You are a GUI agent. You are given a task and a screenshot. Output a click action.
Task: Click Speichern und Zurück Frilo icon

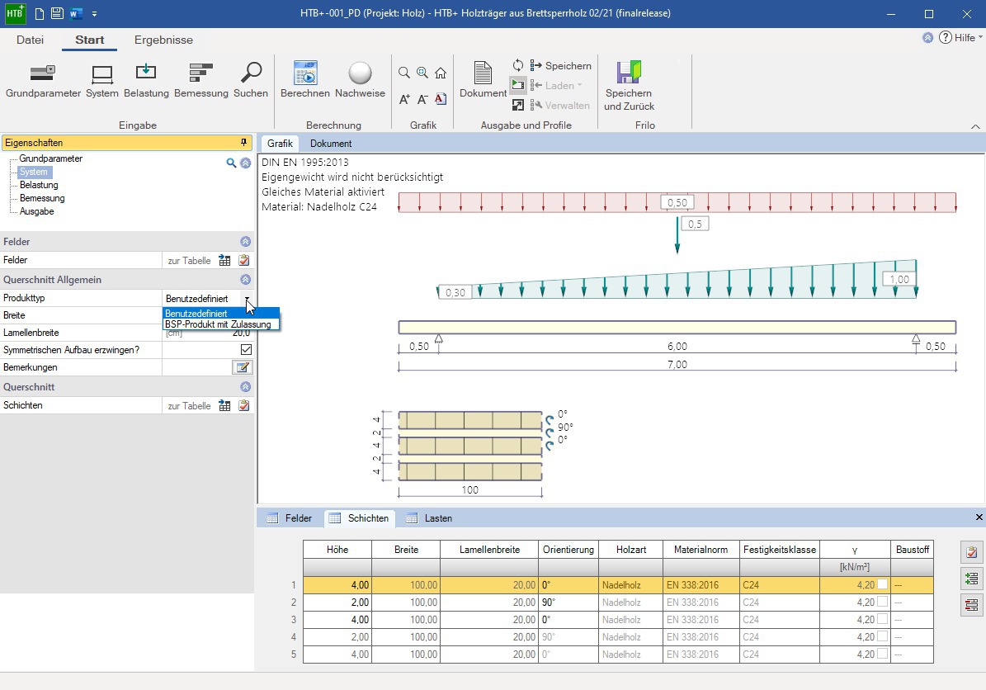coord(629,73)
